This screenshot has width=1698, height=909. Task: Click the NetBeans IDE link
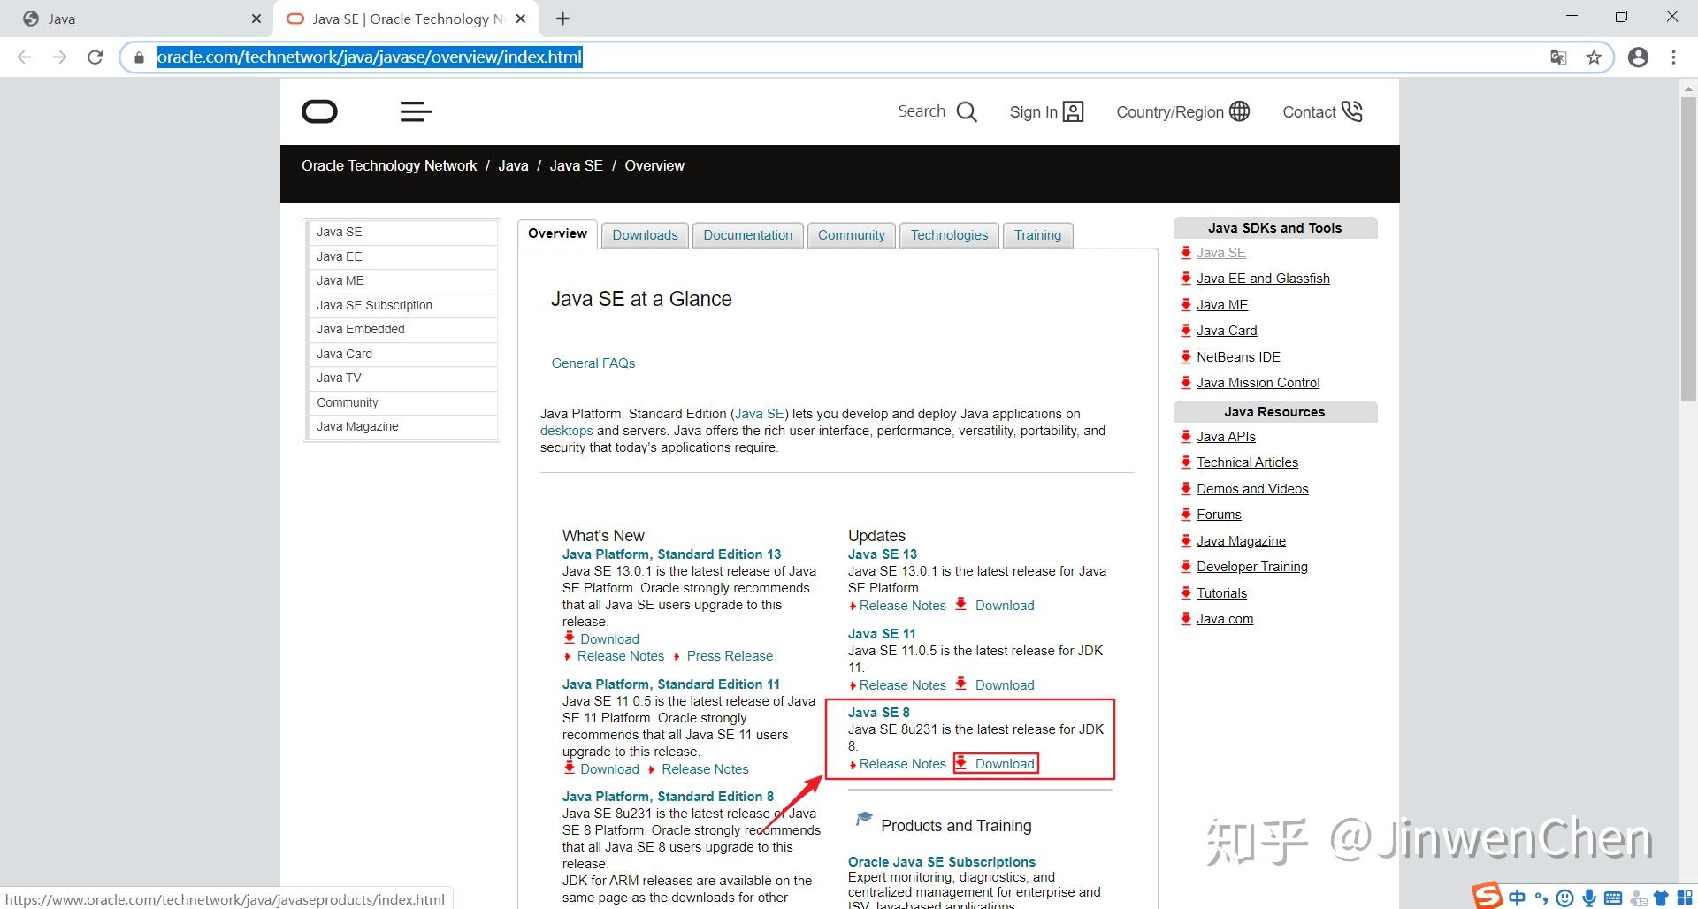click(1238, 357)
